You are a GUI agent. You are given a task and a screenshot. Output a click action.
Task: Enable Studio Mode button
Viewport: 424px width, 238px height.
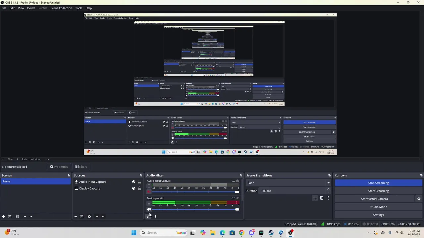click(x=378, y=207)
